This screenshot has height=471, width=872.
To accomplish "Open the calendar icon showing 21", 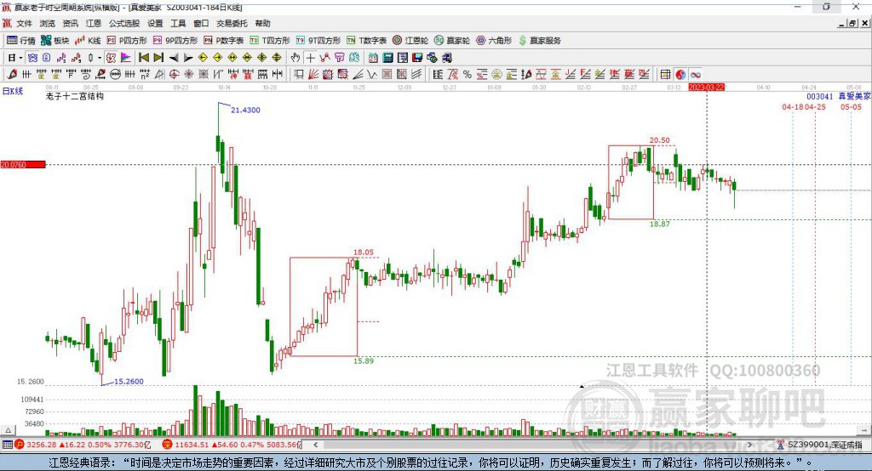I will 373,57.
